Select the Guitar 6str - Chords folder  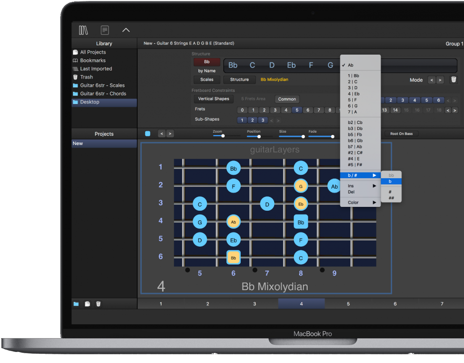103,94
